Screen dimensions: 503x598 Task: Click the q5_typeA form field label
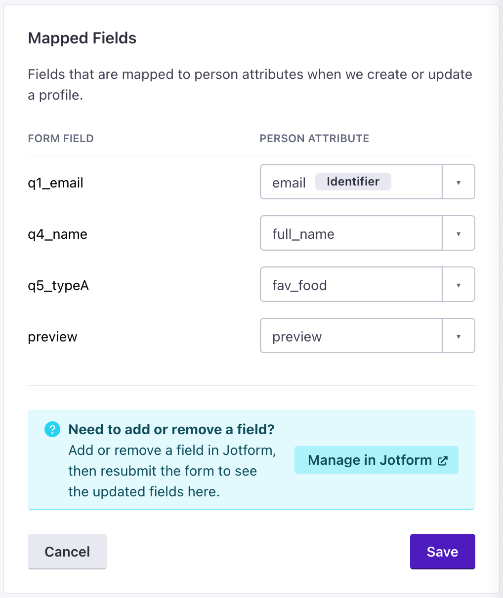(58, 286)
